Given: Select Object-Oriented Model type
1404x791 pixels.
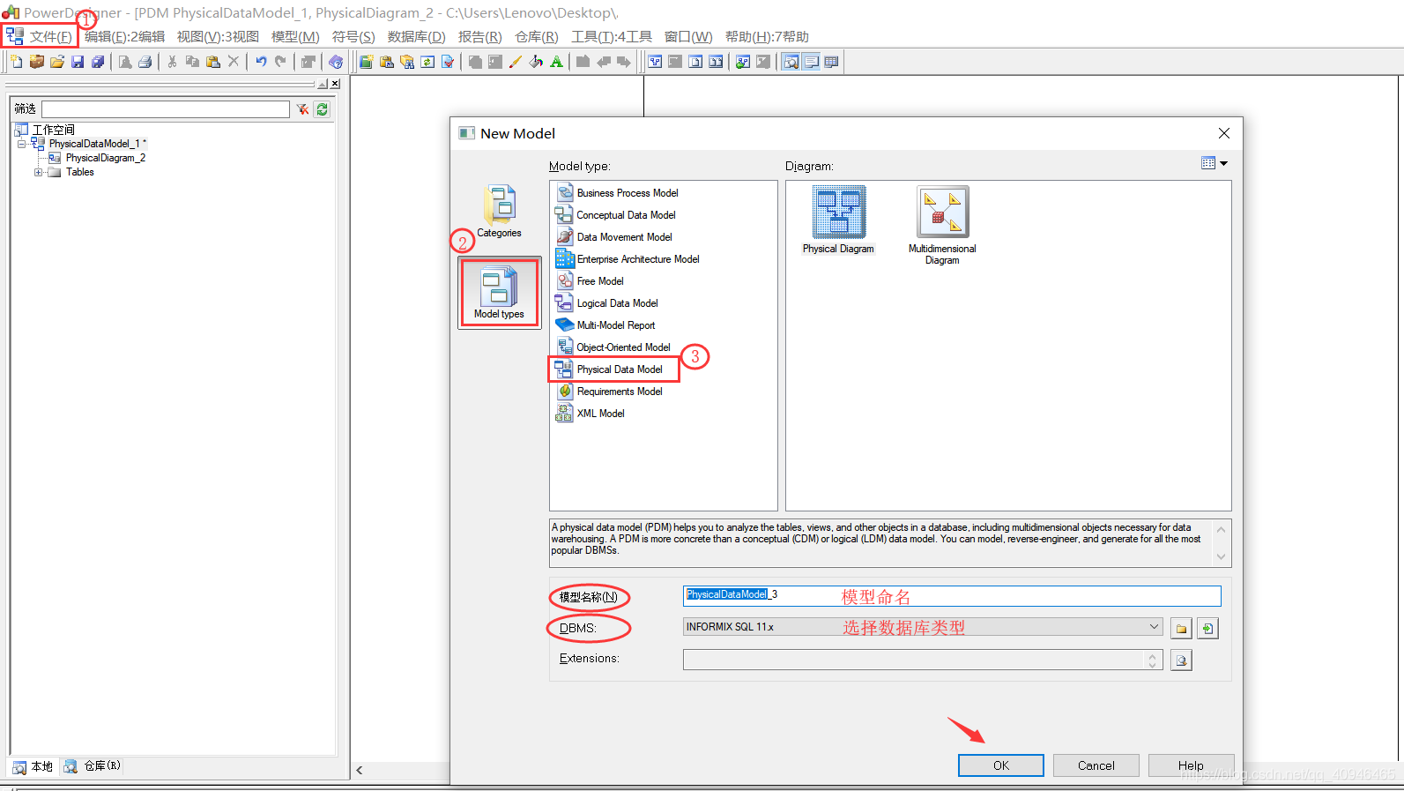Looking at the screenshot, I should point(613,347).
